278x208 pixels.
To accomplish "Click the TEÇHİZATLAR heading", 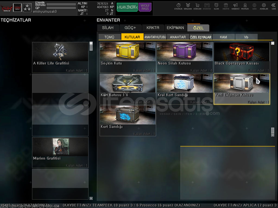I will [x=16, y=20].
